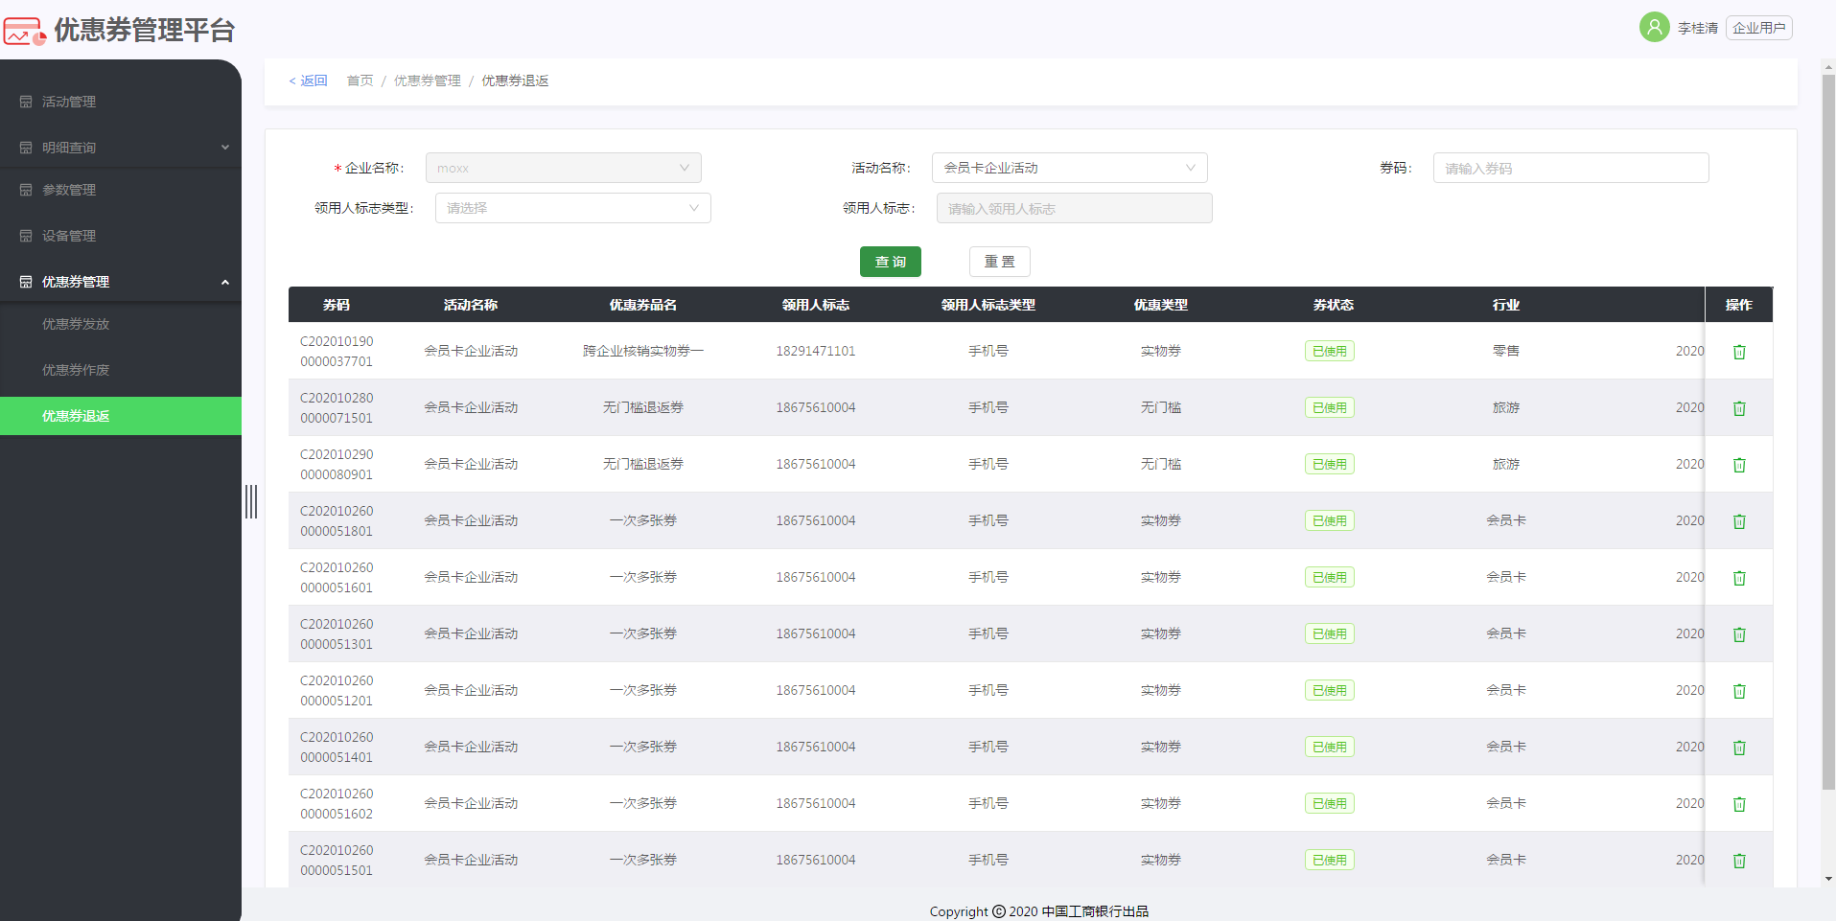
Task: Focus the 券码 input field
Action: 1571,168
